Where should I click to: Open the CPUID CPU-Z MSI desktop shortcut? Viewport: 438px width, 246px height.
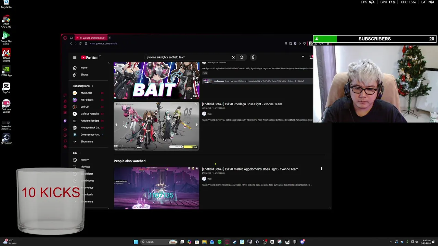6,22
